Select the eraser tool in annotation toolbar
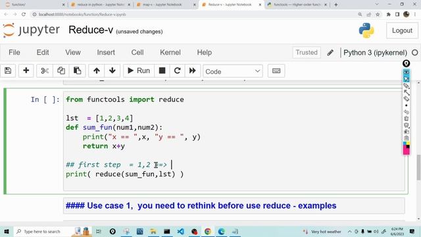421x237 pixels. coord(407,99)
